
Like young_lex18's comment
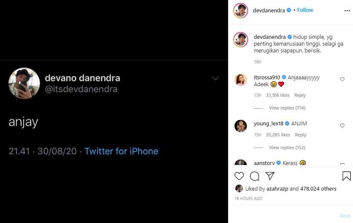[342, 126]
